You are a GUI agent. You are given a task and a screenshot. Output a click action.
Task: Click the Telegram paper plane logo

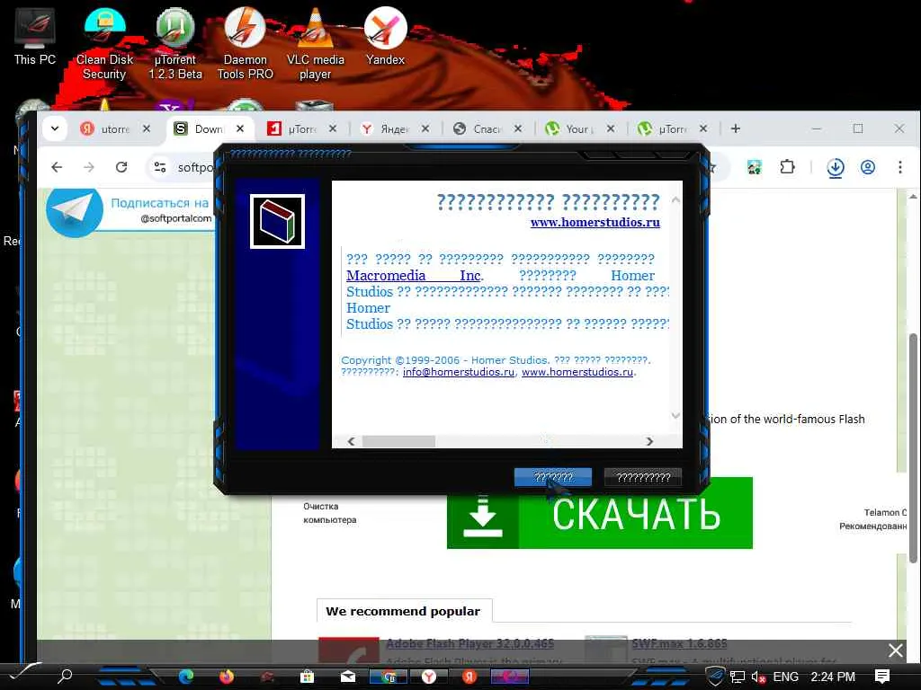(x=75, y=211)
